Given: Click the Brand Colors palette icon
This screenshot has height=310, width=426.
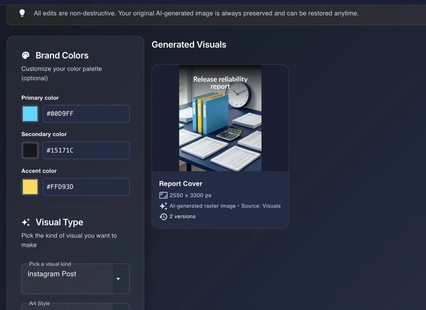Looking at the screenshot, I should click(x=26, y=55).
